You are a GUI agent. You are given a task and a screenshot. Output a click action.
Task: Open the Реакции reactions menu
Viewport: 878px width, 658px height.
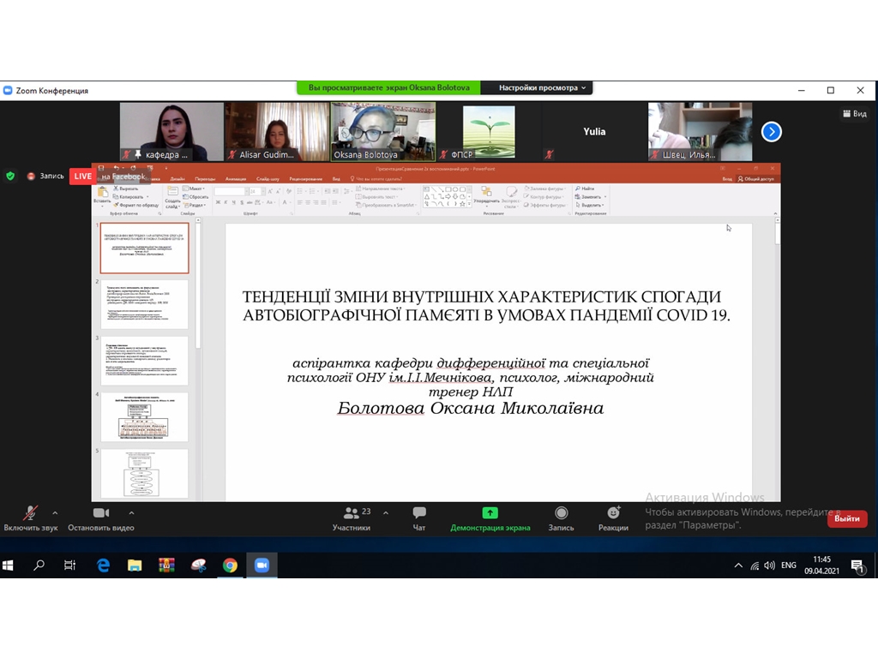point(613,518)
